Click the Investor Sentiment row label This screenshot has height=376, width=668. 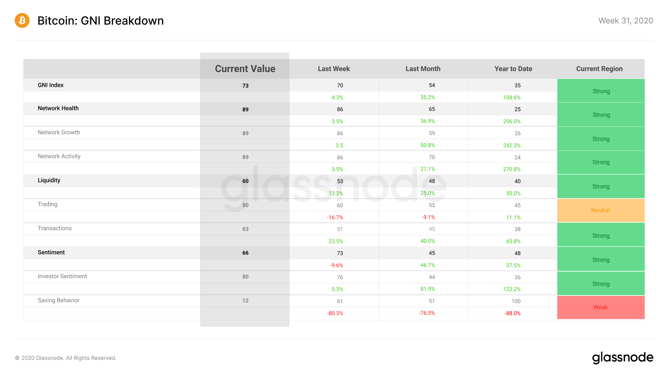(62, 276)
